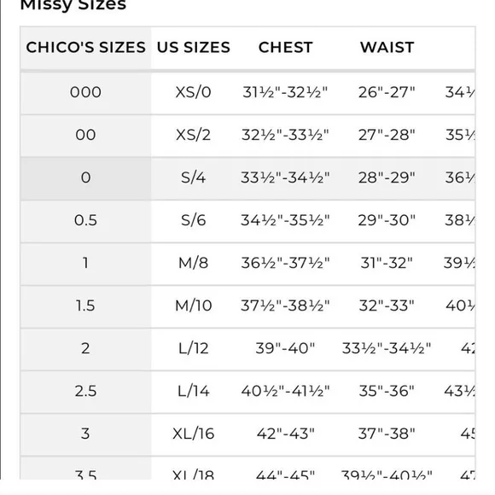Select the highlighted Chico's size 0 cell
This screenshot has width=495, height=495.
pos(85,178)
